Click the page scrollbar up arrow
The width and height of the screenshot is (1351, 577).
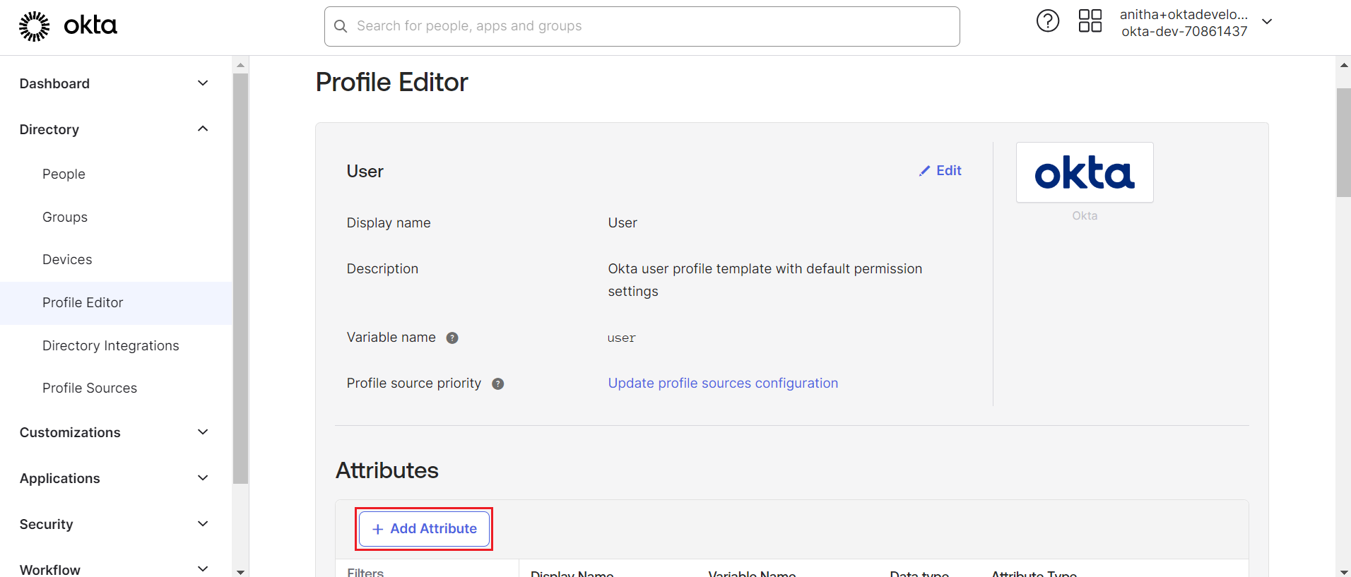1343,65
